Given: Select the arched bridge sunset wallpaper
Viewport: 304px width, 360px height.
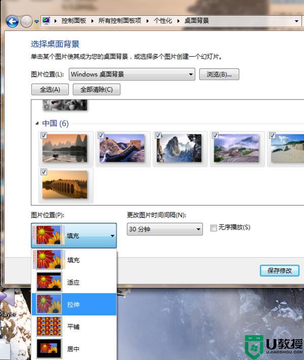Looking at the screenshot, I should click(65, 185).
